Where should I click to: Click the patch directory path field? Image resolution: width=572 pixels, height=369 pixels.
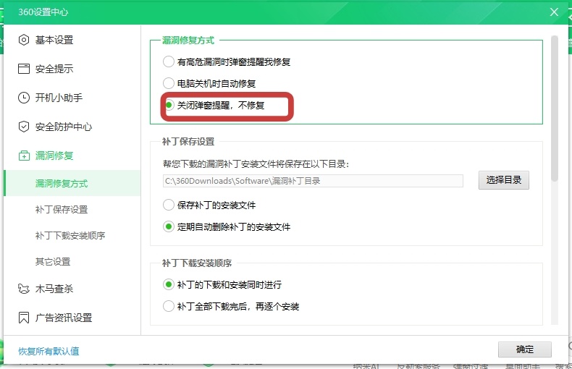point(313,181)
